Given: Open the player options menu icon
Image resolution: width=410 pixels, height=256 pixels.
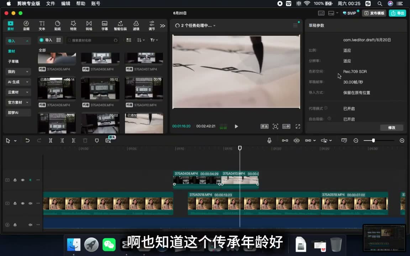Looking at the screenshot, I should (x=295, y=25).
